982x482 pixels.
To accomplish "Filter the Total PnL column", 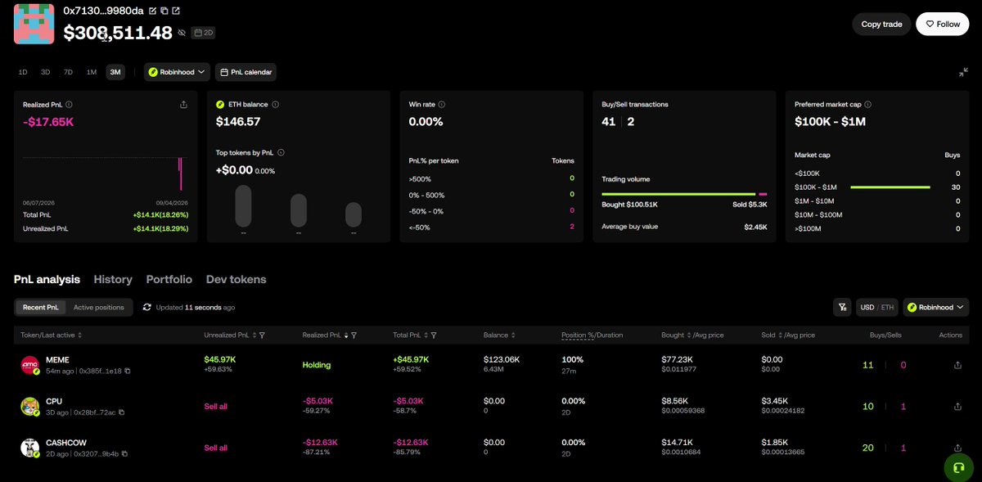I will (x=433, y=336).
